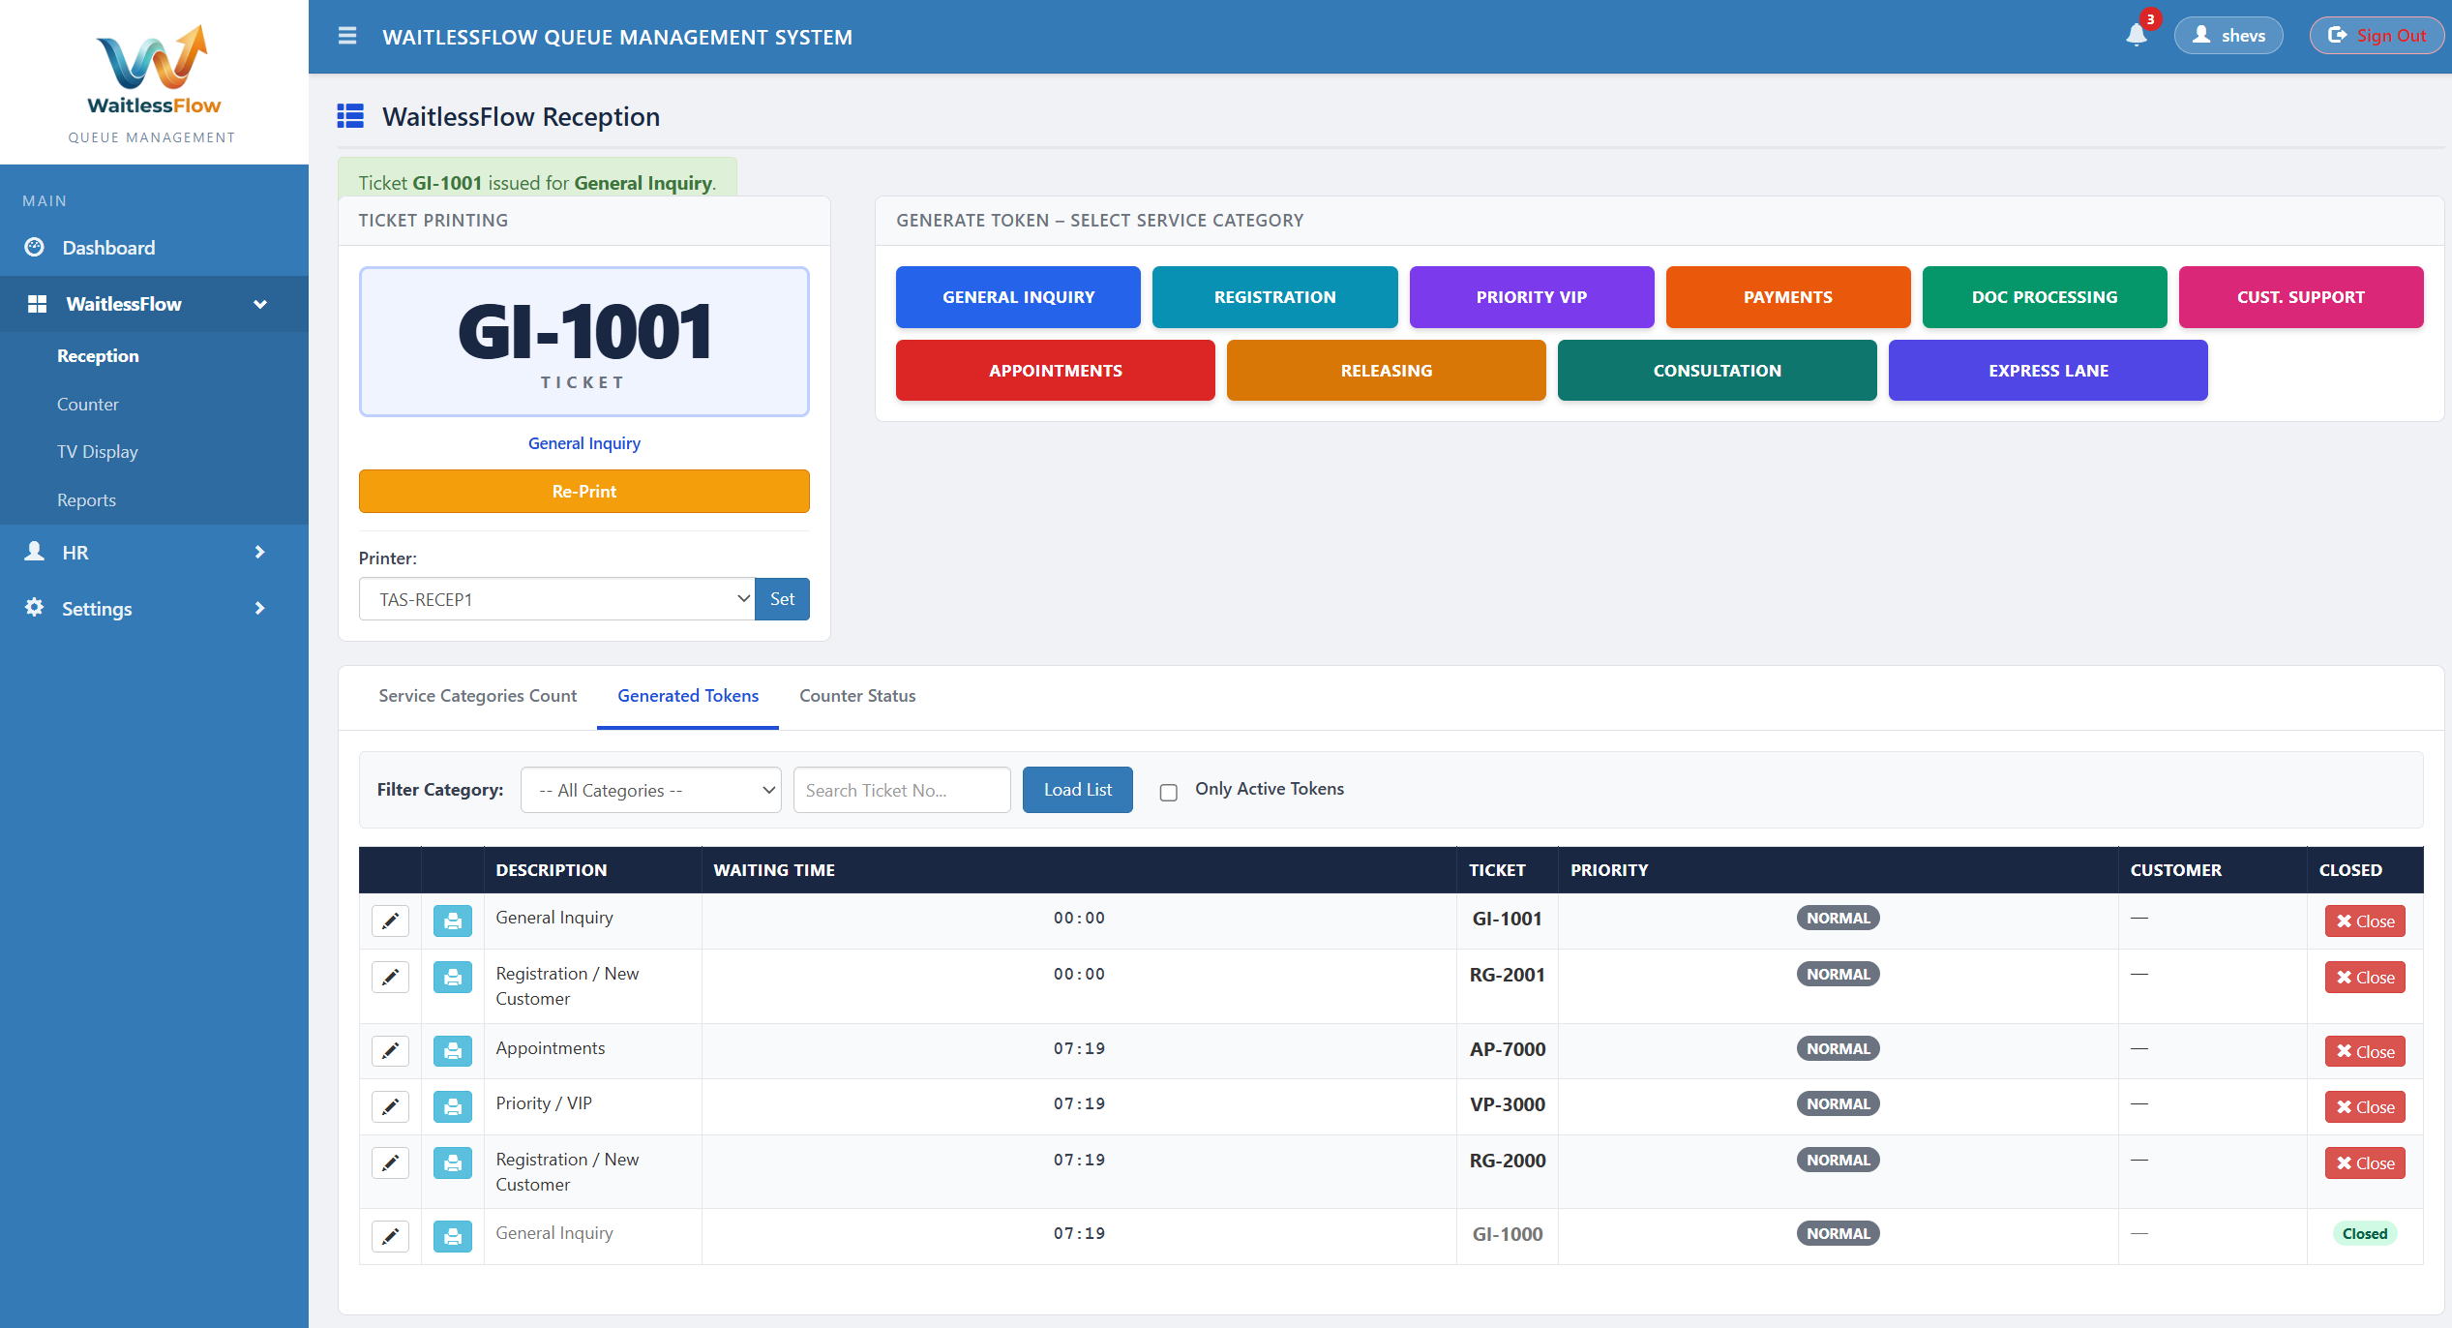
Task: Open the notifications bell
Action: (x=2137, y=35)
